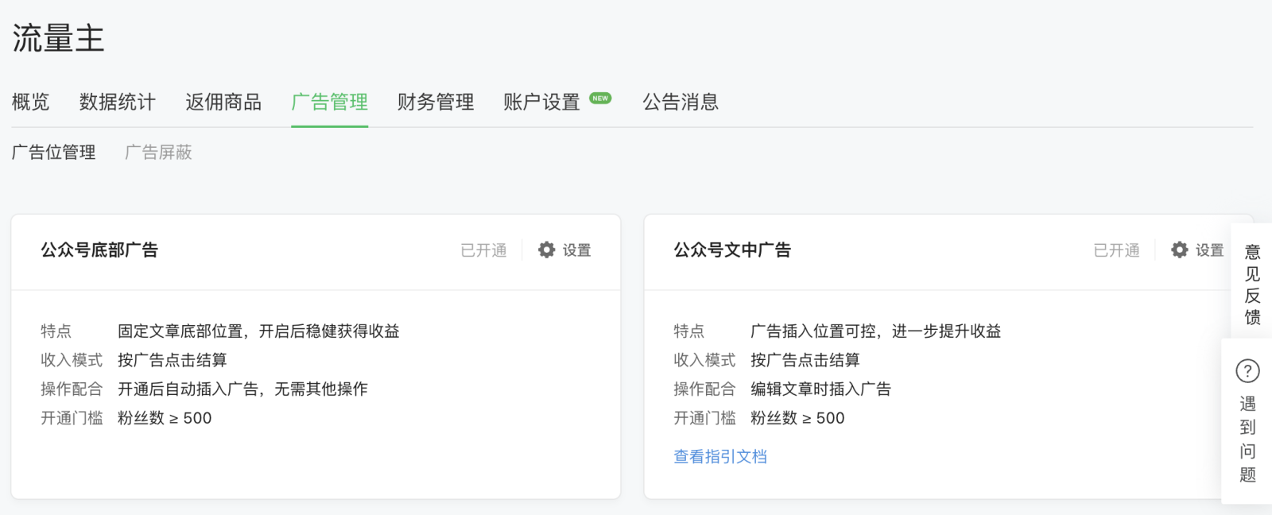Click the 意见反馈 side button
1272x515 pixels.
[1252, 285]
